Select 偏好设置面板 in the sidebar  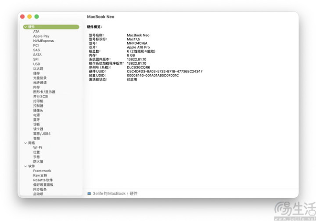tap(43, 185)
